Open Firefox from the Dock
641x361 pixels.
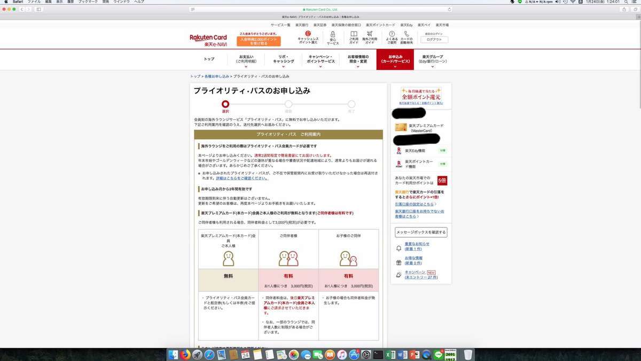(x=185, y=354)
